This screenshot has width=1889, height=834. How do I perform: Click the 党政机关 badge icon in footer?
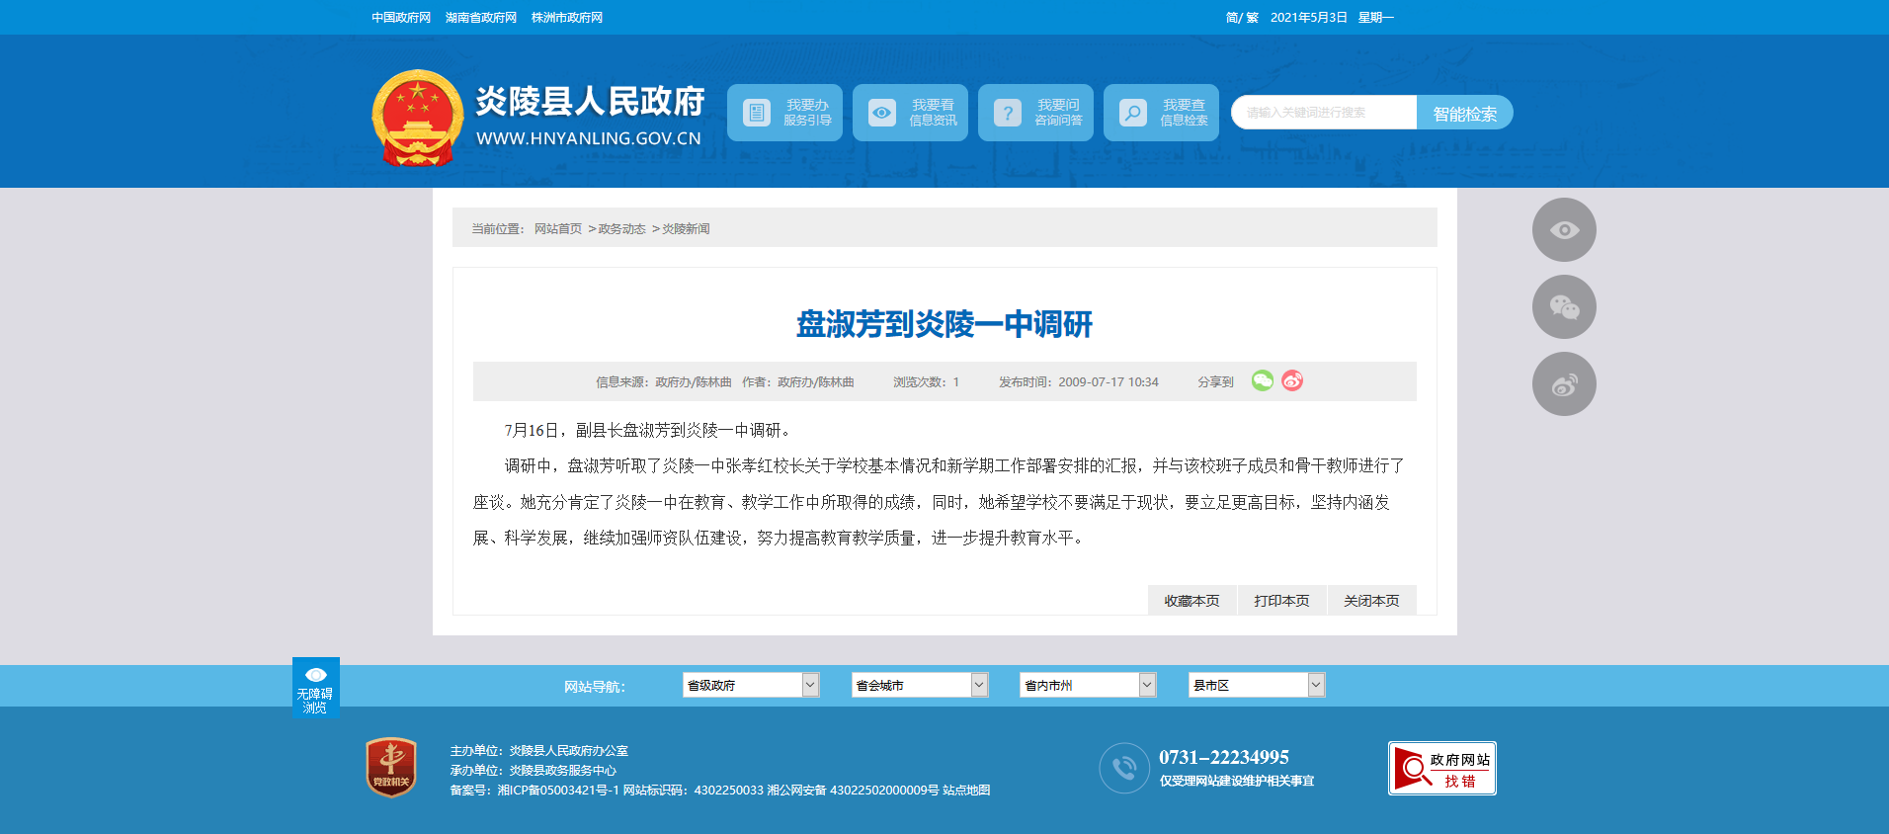[x=391, y=768]
